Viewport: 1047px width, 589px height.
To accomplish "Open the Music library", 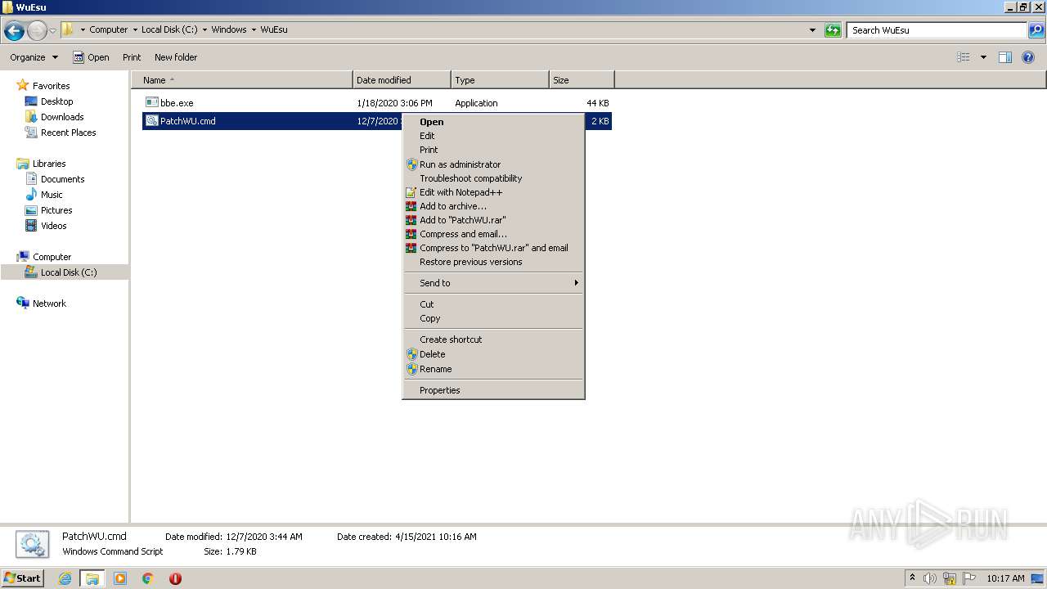I will click(x=52, y=195).
